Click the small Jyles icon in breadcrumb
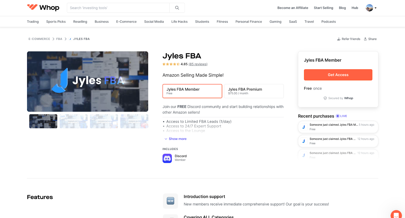 pos(70,39)
